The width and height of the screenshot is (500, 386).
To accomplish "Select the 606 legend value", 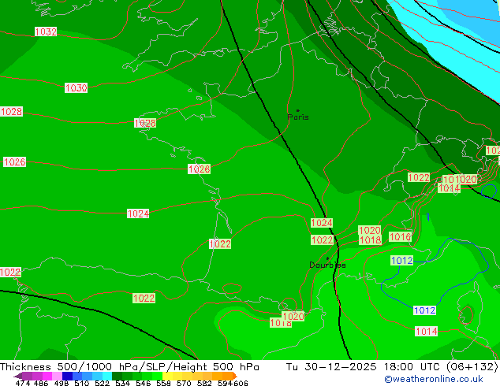I will coord(241,383).
